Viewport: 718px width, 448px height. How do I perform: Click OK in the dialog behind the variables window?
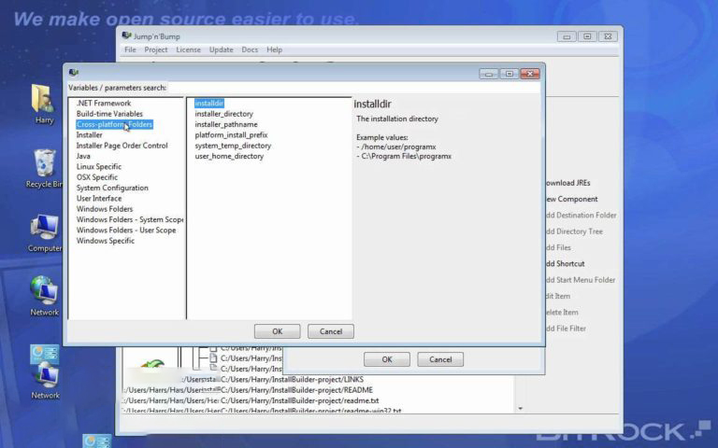pyautogui.click(x=387, y=359)
